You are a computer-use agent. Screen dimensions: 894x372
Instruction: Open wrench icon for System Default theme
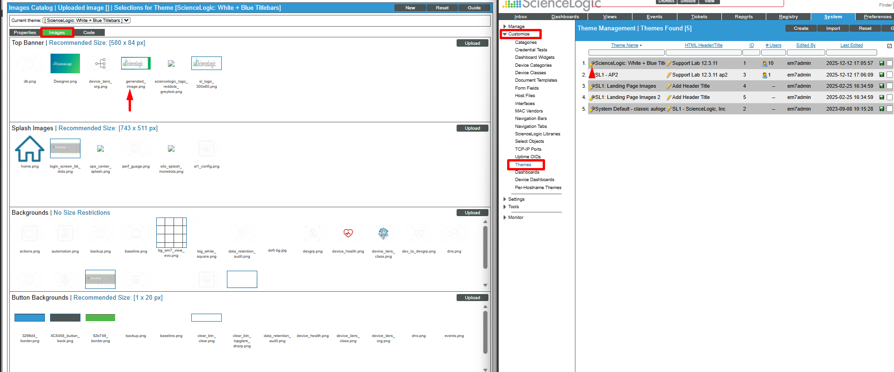pyautogui.click(x=592, y=109)
